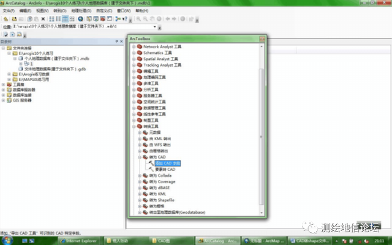Collapse the 转换工具 toolbox
Screen dimensions: 392x245
click(x=134, y=127)
